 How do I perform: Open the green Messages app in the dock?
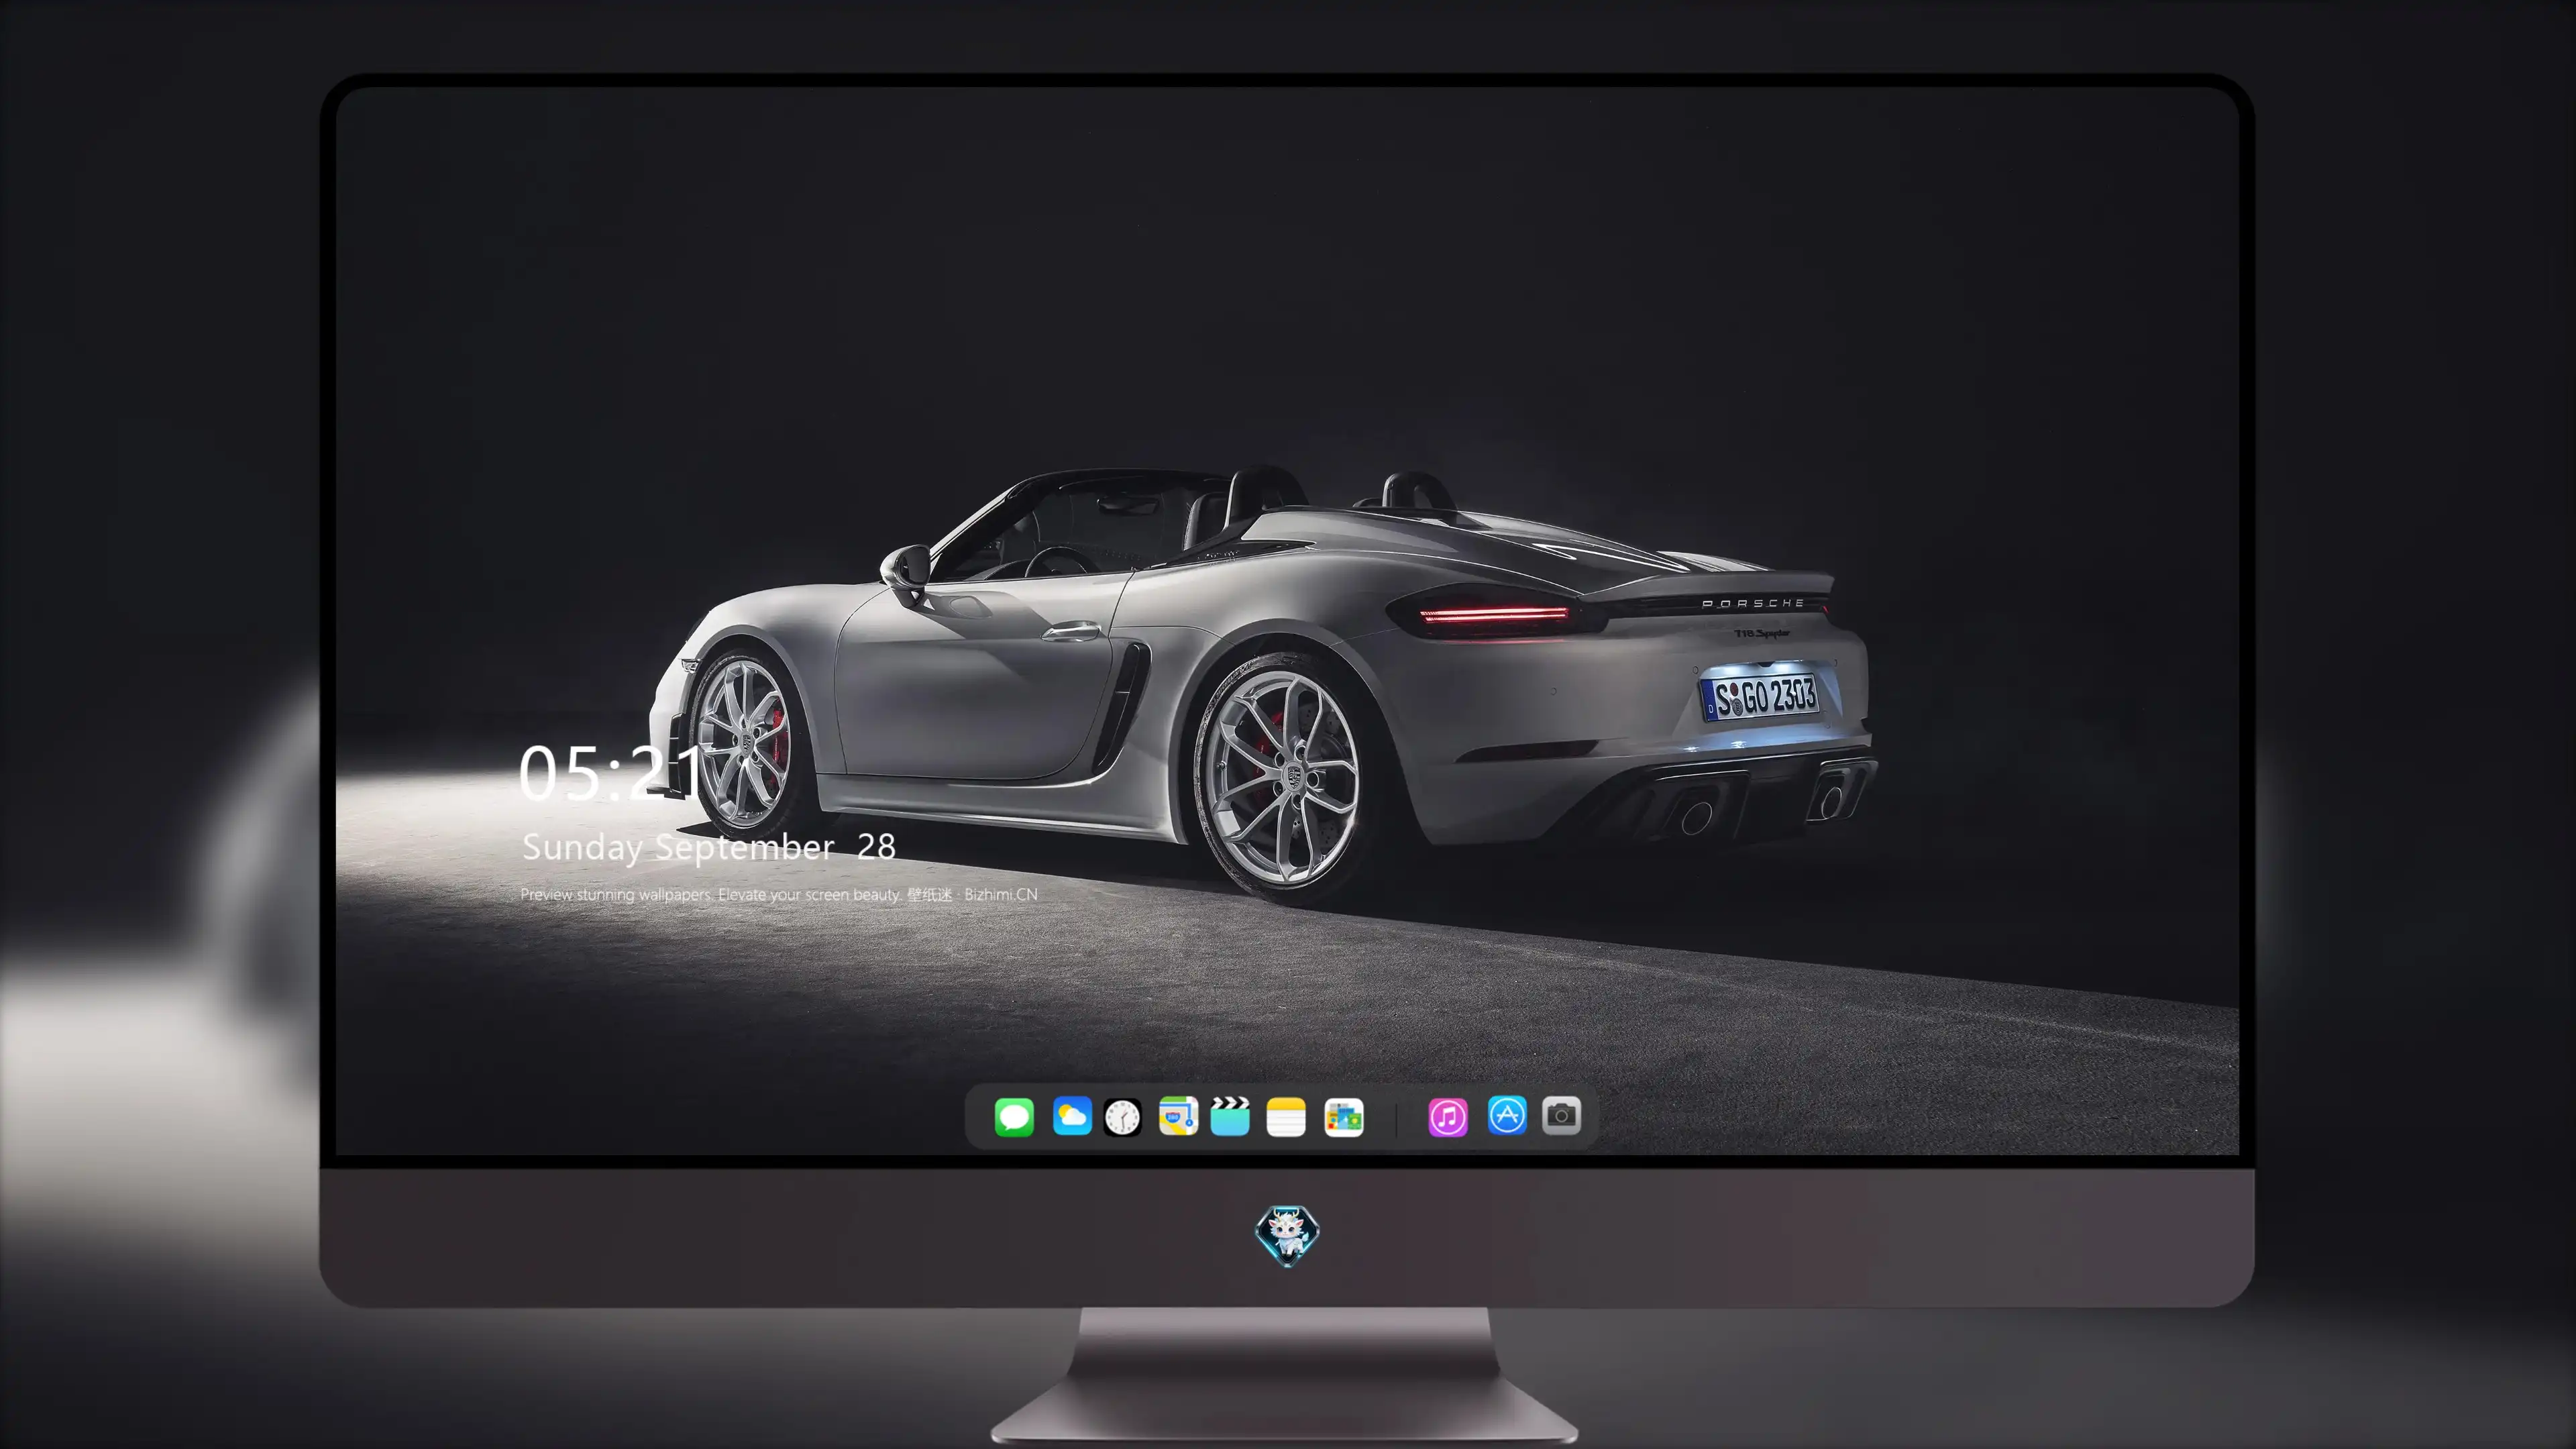pyautogui.click(x=1014, y=1117)
